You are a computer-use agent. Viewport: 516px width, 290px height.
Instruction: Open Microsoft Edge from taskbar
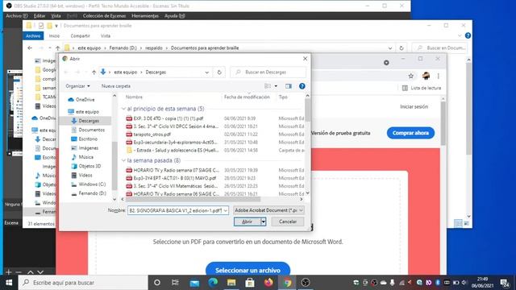click(213, 283)
